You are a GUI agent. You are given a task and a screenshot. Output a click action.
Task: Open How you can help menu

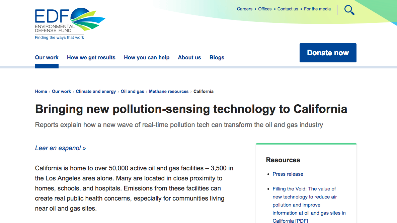pyautogui.click(x=147, y=58)
